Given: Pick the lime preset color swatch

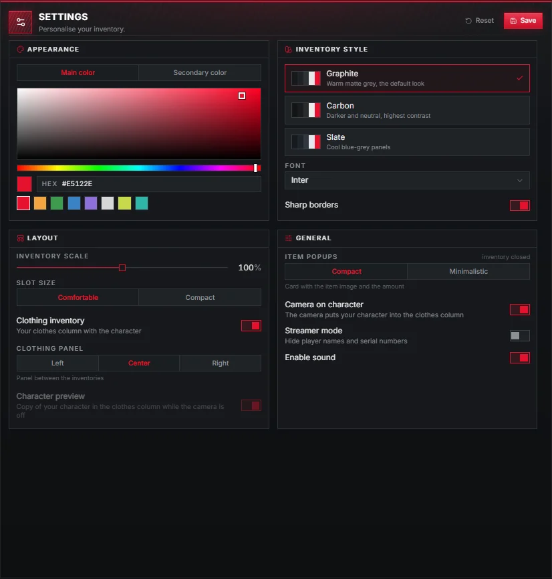Looking at the screenshot, I should click(x=124, y=203).
